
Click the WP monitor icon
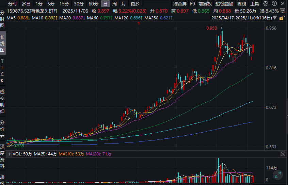click(282, 11)
